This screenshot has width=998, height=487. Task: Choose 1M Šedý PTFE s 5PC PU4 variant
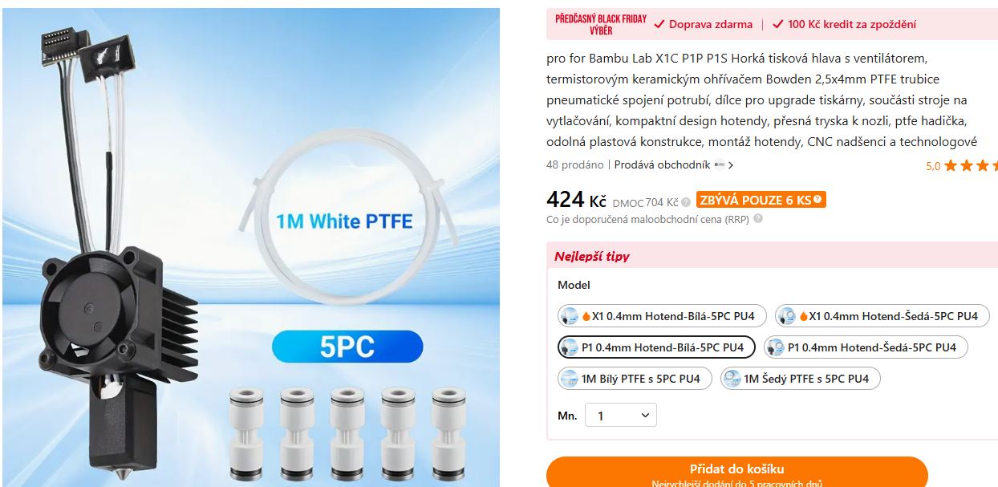point(800,379)
